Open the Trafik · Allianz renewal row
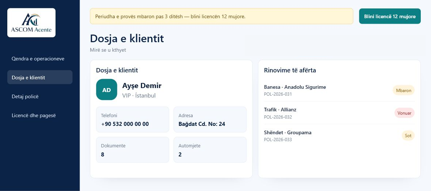Screen dimensions: 431x191 [339, 113]
